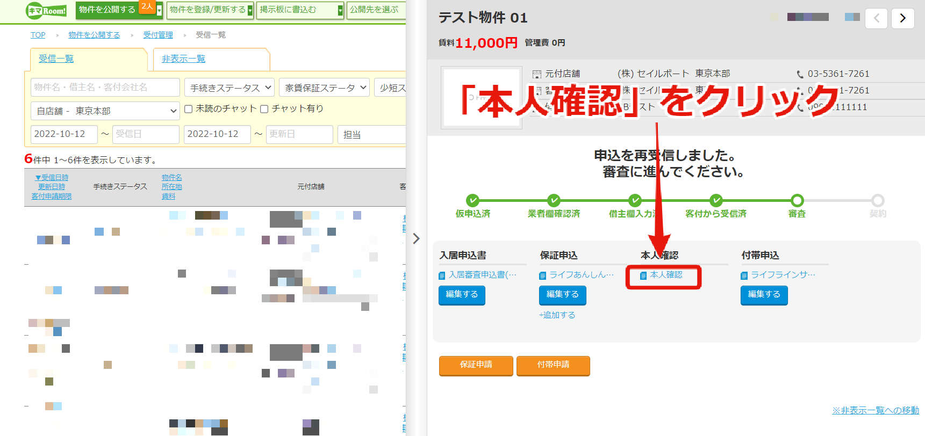The height and width of the screenshot is (436, 925).
Task: Open the 物件を登録/更新する menu
Action: click(x=207, y=10)
